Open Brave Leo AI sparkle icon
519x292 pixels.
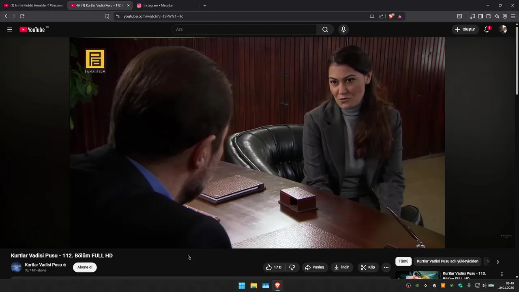(497, 16)
